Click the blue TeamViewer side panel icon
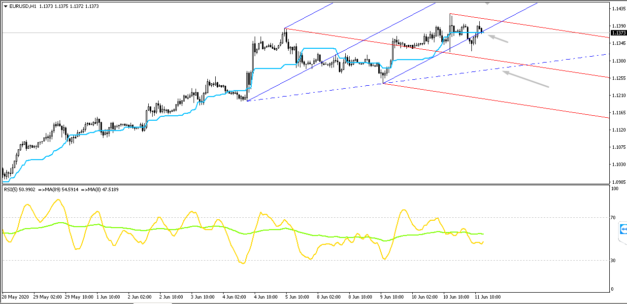Viewport: 627px width, 304px height. pos(624,229)
